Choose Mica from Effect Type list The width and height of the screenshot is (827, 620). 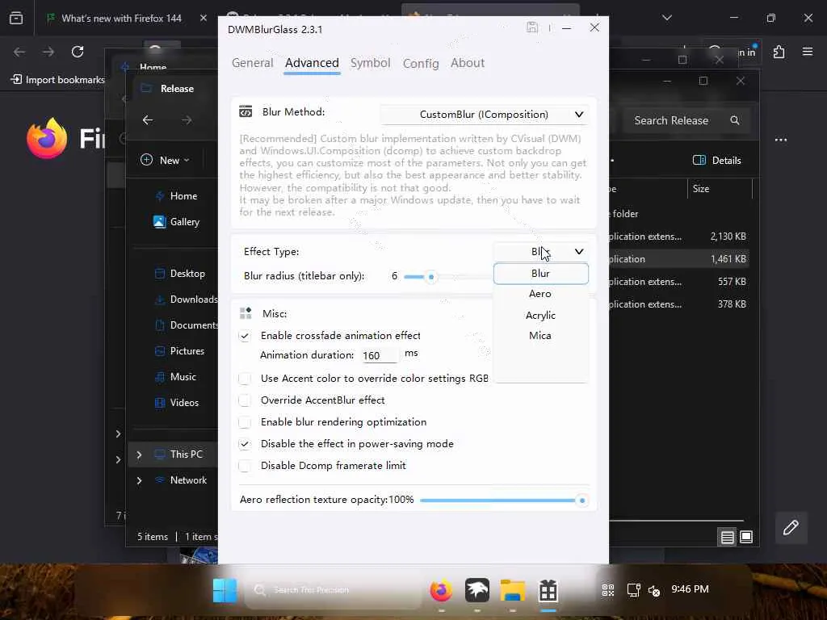tap(540, 336)
